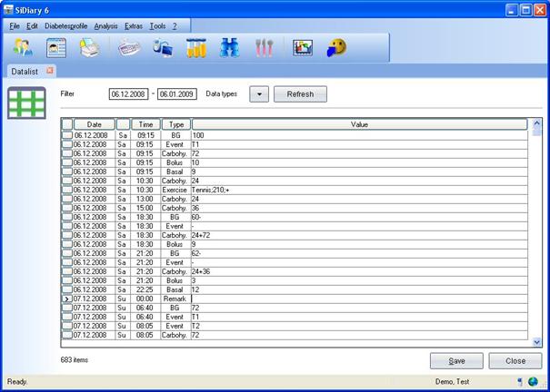Viewport: 550px width, 392px height.
Task: Click the printer icon in toolbar
Action: click(x=88, y=47)
